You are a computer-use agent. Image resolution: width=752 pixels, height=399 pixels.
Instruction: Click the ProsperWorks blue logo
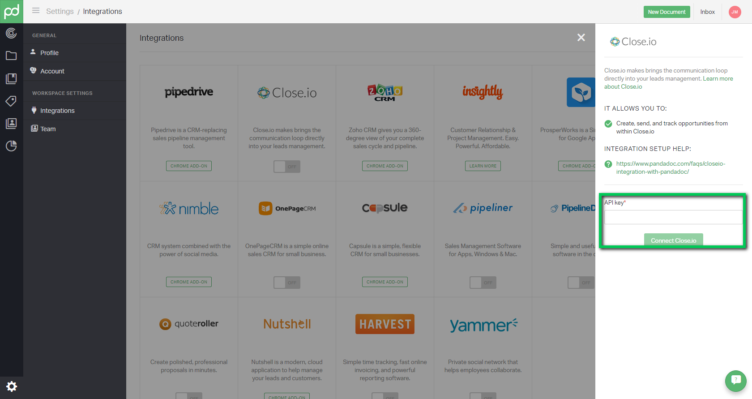click(x=581, y=92)
